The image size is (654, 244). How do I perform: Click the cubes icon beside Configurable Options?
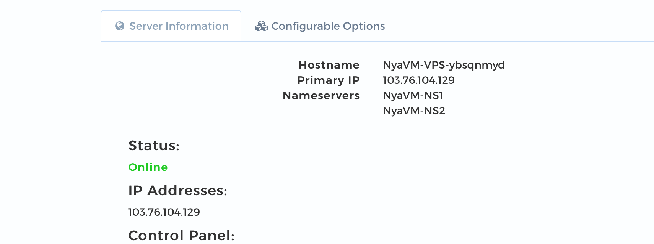click(x=261, y=26)
